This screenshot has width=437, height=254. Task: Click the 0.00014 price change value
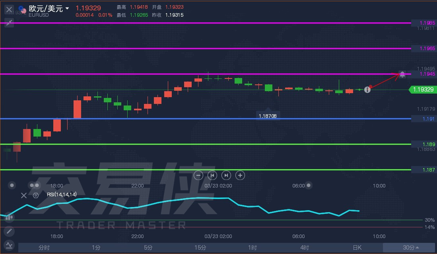pyautogui.click(x=85, y=15)
